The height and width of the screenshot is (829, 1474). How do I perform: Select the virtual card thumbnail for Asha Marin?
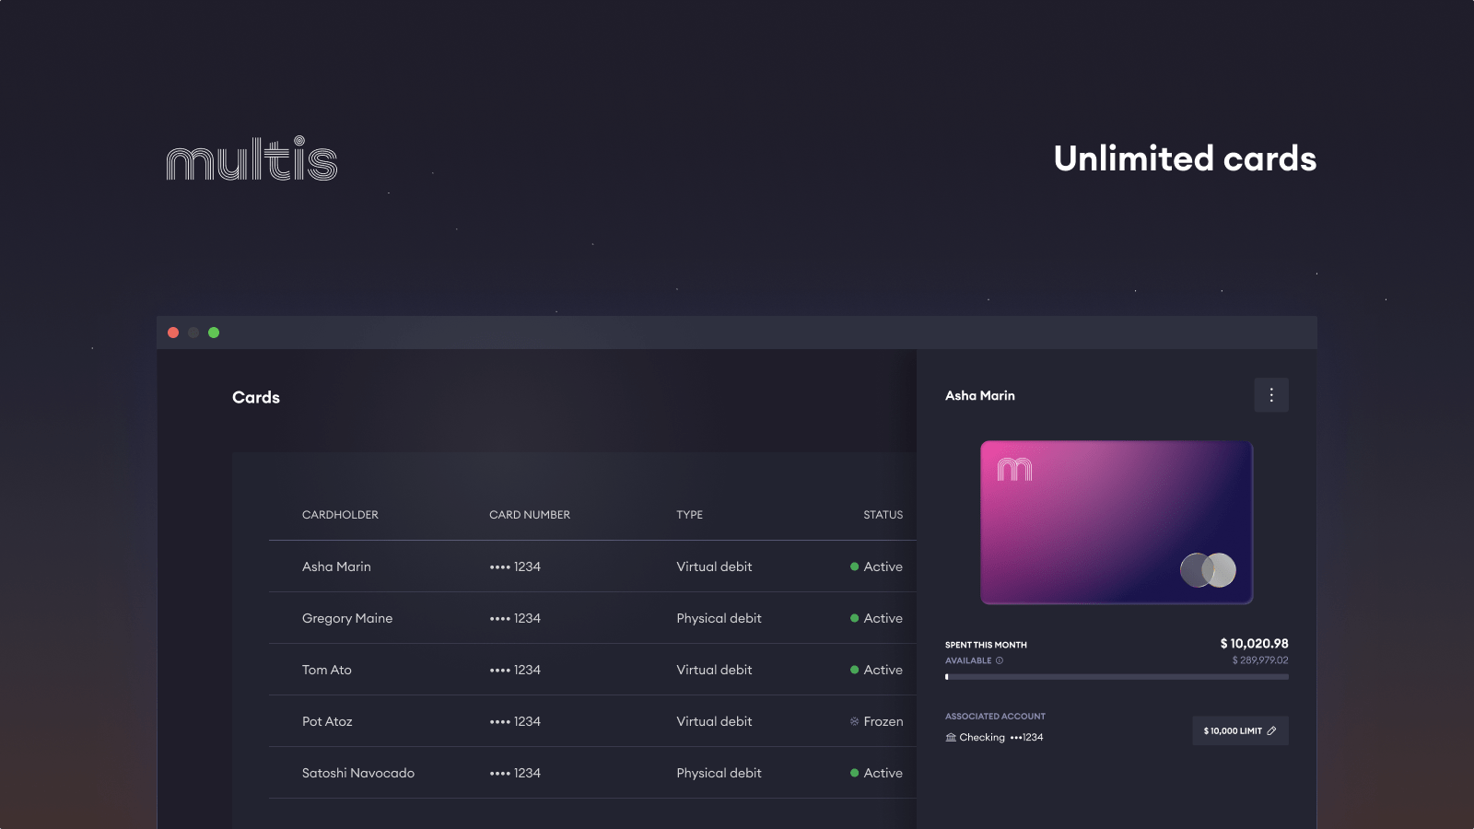pos(1116,522)
